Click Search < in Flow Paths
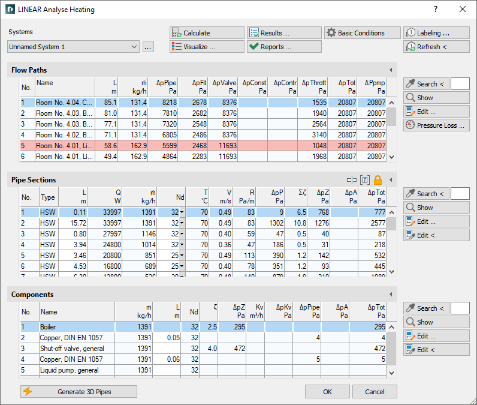477x405 pixels. coord(426,84)
